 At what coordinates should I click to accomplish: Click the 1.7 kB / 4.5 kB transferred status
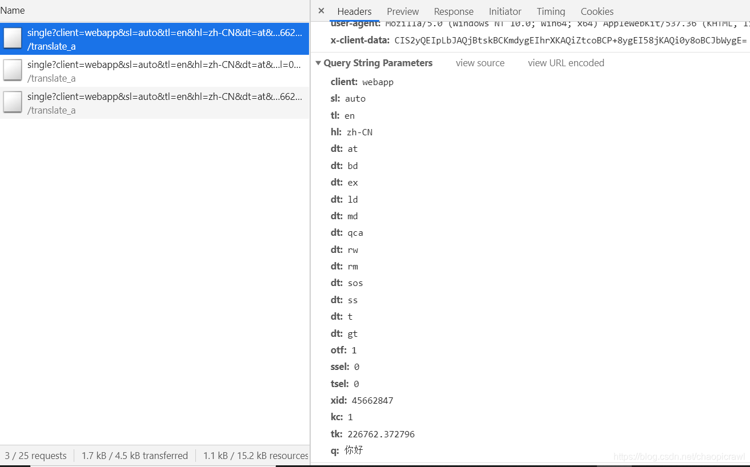135,456
